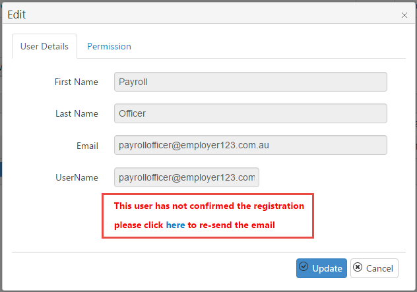
Task: Close the Edit dialog with the X icon
Action: 404,15
